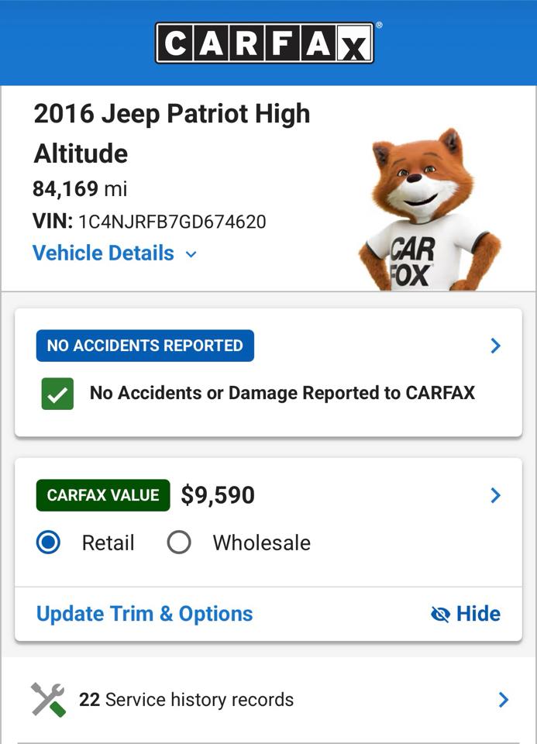Open the Vehicle Details menu item

tap(102, 253)
